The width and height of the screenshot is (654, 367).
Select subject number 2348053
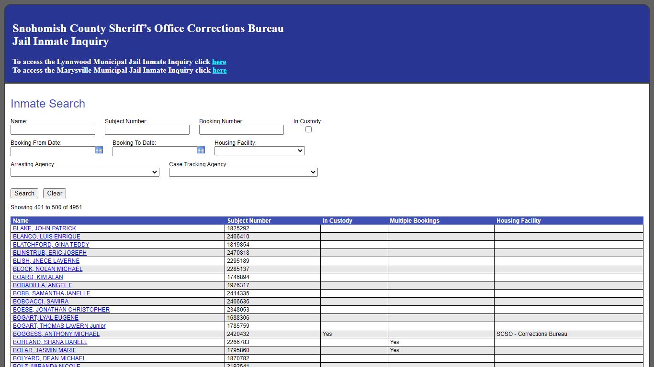tap(238, 310)
